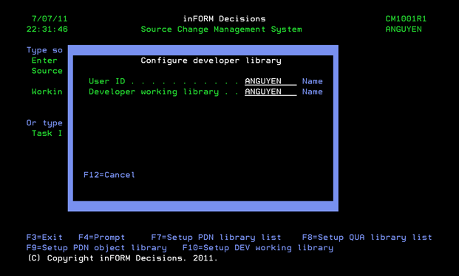This screenshot has width=459, height=276.
Task: Click the F3=Exit function key label
Action: coord(44,237)
